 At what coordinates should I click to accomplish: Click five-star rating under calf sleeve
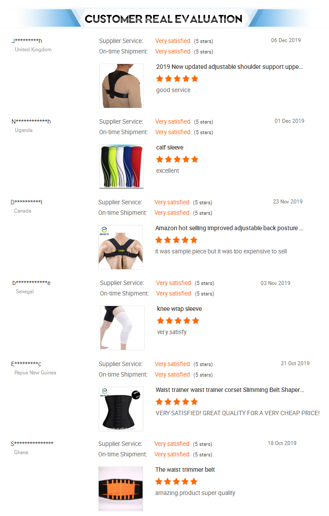(177, 160)
